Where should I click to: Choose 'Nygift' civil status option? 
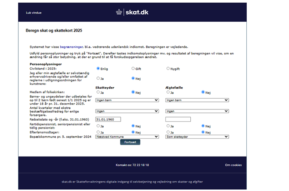[x=168, y=68]
